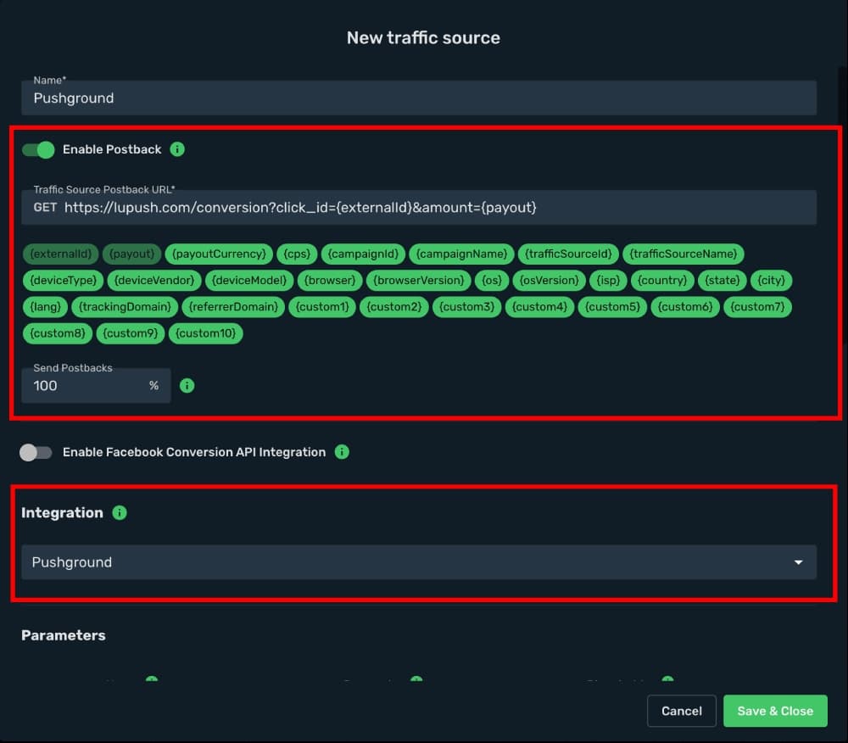Insert the {city} token
The width and height of the screenshot is (848, 743).
(x=771, y=281)
